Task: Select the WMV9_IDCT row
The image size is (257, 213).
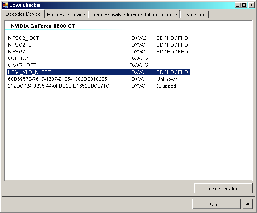Action: pos(99,66)
